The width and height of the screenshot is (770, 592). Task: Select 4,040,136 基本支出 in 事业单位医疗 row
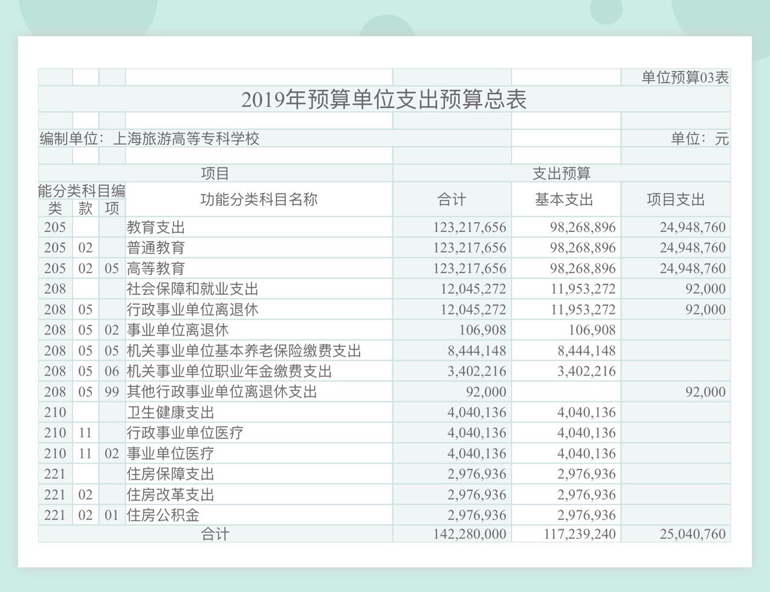click(x=587, y=454)
